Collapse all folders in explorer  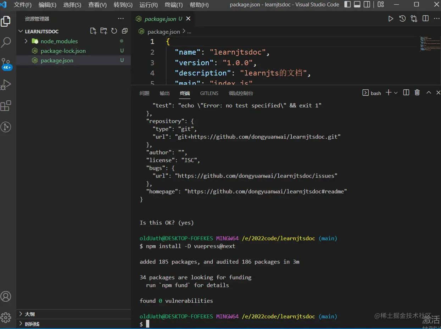click(x=124, y=31)
